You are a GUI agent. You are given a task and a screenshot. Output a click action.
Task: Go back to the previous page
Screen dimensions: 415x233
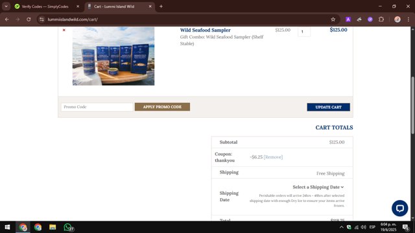7,19
